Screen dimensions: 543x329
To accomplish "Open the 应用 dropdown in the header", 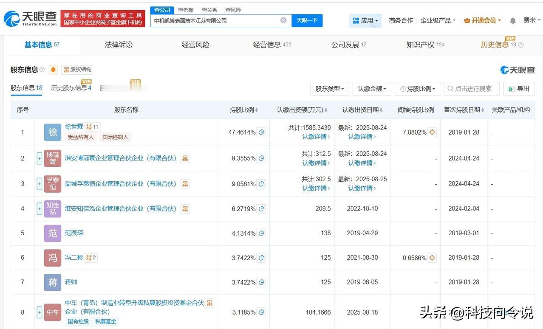I will (x=365, y=20).
